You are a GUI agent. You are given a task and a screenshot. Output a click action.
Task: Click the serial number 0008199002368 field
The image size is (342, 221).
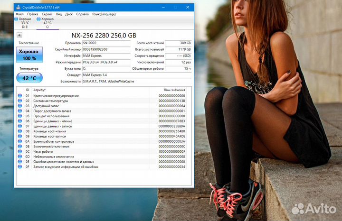click(106, 49)
